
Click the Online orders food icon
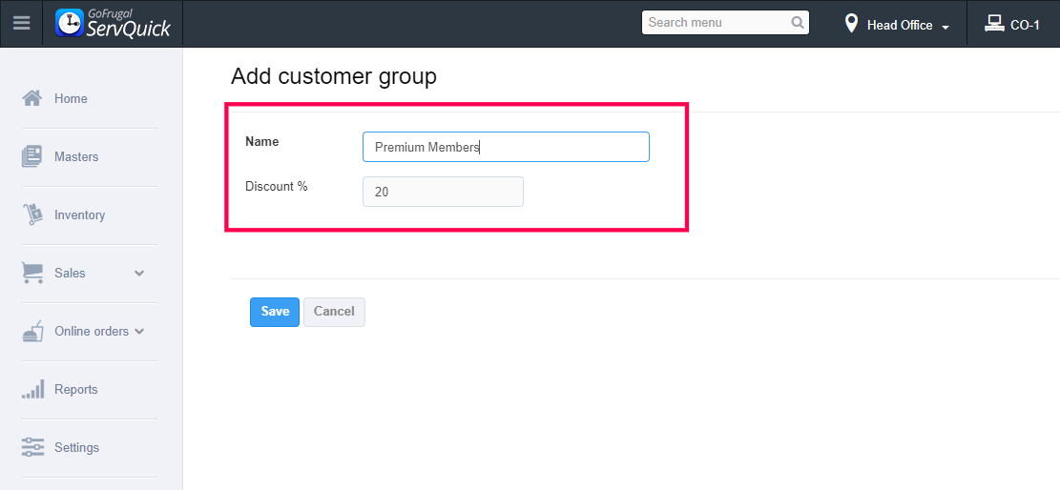pyautogui.click(x=32, y=331)
